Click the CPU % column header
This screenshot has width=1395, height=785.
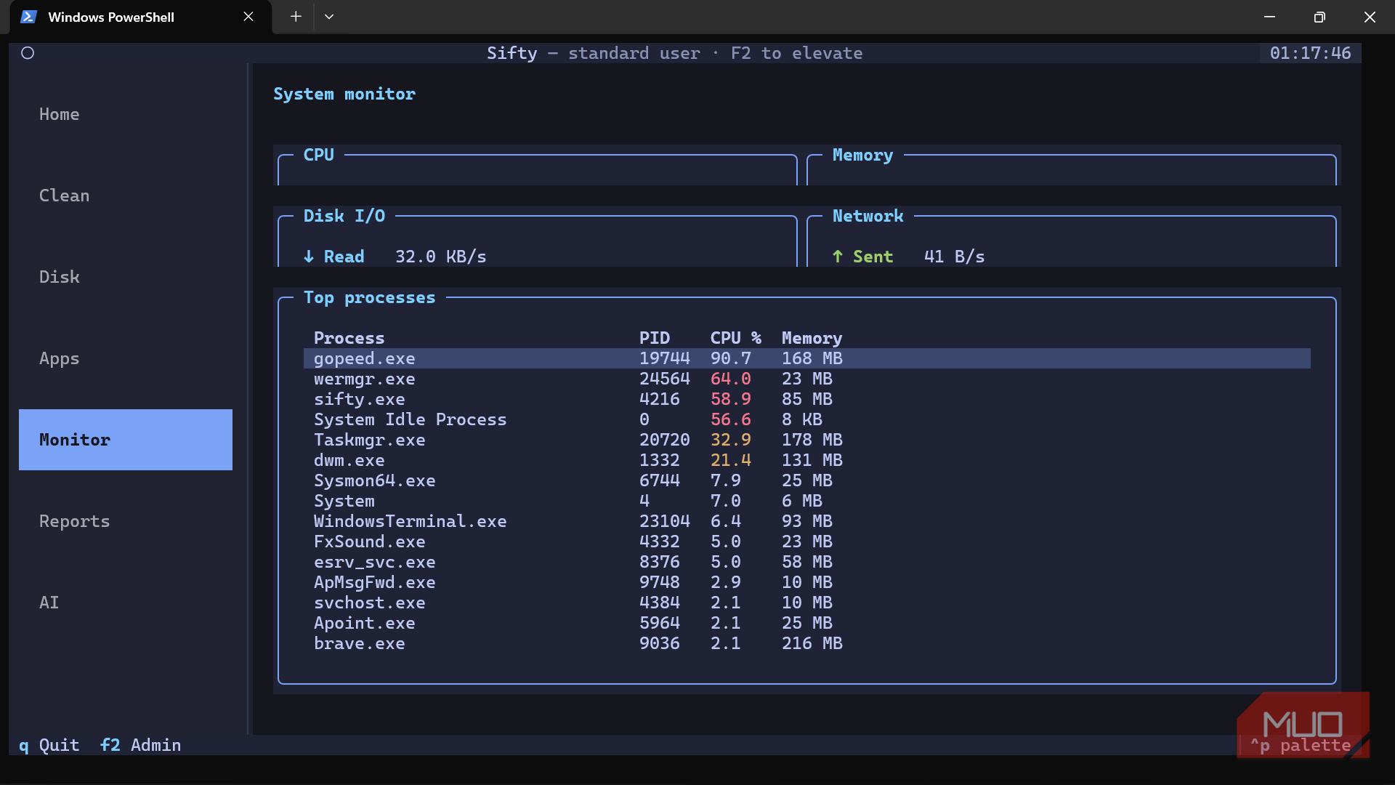[736, 338]
